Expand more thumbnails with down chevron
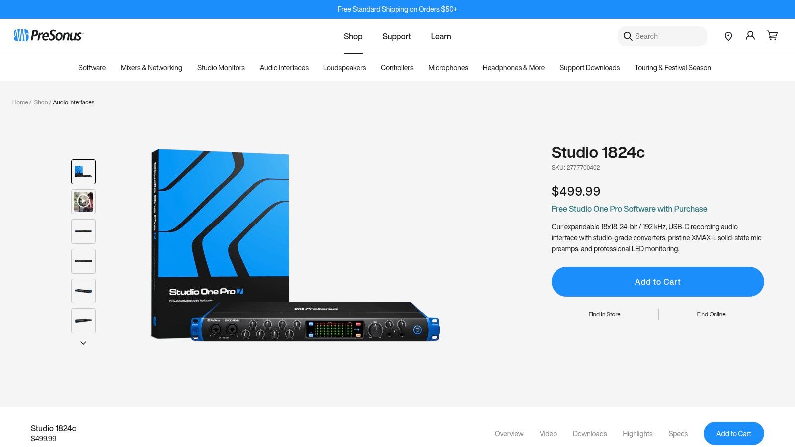 [x=83, y=343]
